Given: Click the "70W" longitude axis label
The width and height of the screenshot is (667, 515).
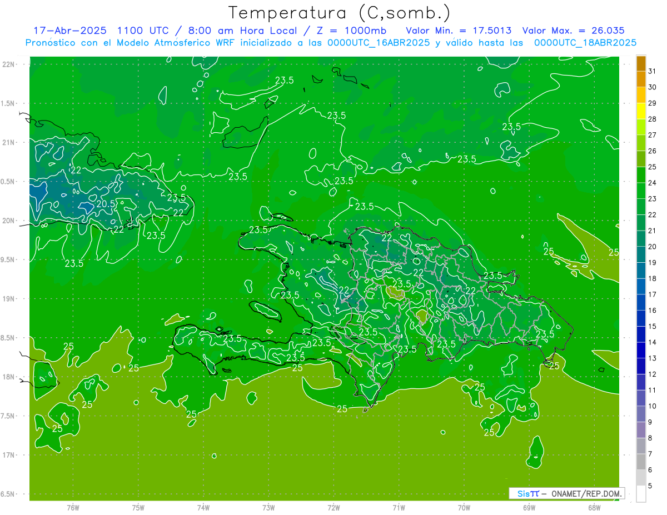Looking at the screenshot, I should tap(464, 508).
